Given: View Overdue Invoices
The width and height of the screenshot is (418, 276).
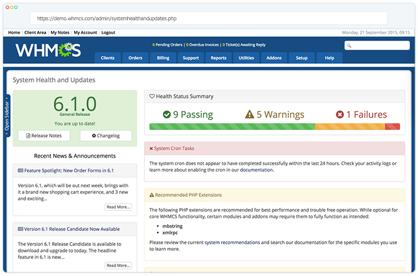Looking at the screenshot, I should pos(202,45).
